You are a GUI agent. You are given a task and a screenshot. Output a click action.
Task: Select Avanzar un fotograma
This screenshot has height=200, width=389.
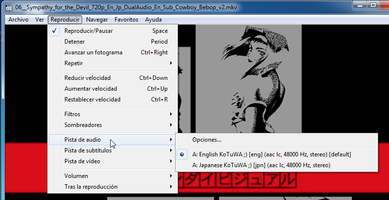(113, 52)
